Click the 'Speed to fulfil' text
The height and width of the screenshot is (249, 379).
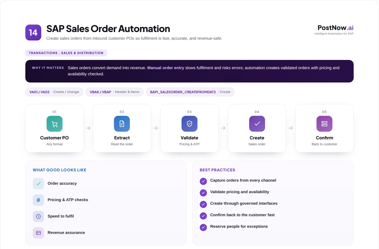61,216
